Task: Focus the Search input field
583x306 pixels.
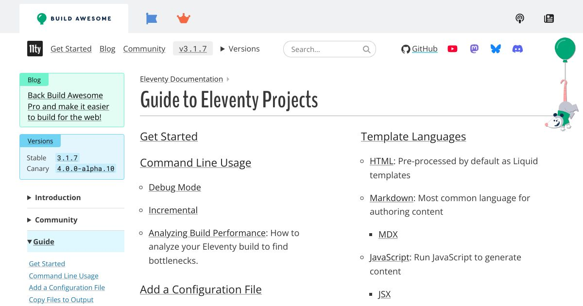Action: [x=329, y=49]
